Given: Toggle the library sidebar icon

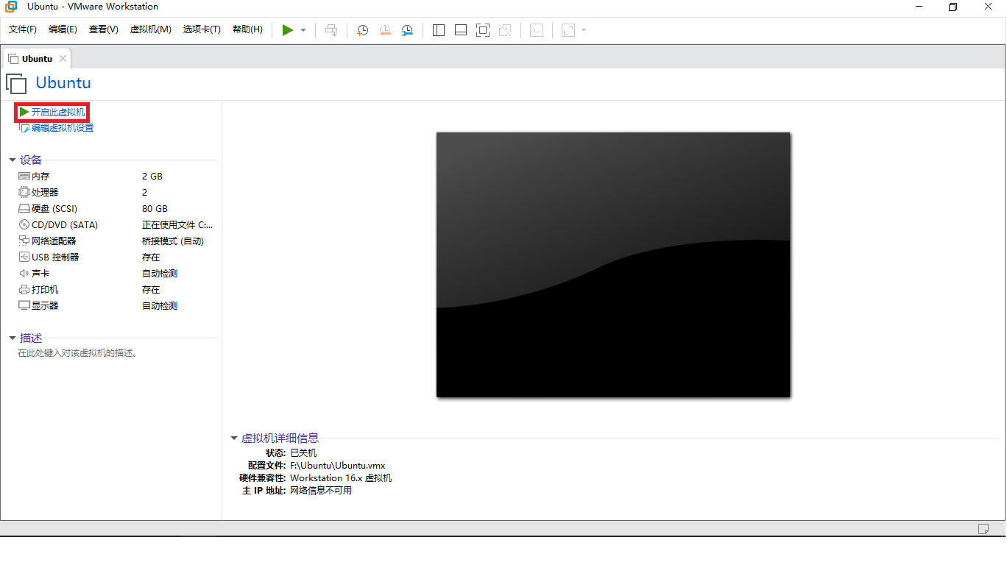Looking at the screenshot, I should [439, 30].
